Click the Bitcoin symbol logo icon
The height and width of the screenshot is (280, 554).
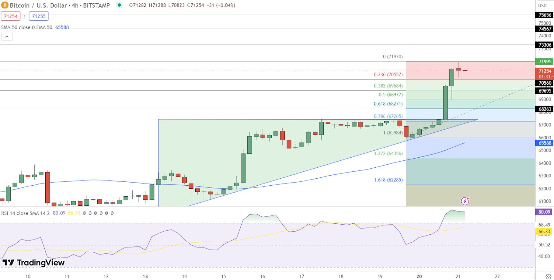[x=5, y=5]
